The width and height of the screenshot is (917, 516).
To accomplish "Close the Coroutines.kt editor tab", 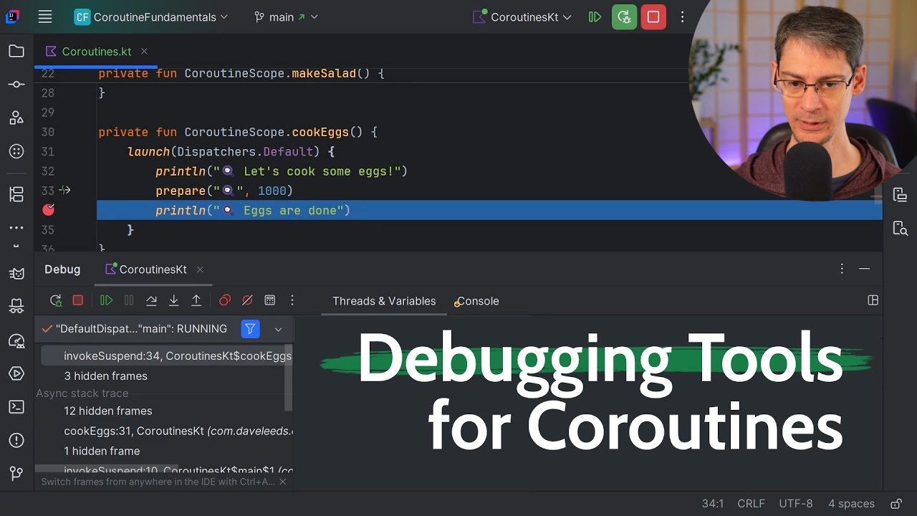I will (x=144, y=52).
